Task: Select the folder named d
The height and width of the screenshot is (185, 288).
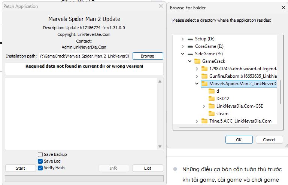Action: tap(218, 91)
